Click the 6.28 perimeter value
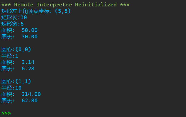Screen dimensions: 186x117 [x=28, y=69]
